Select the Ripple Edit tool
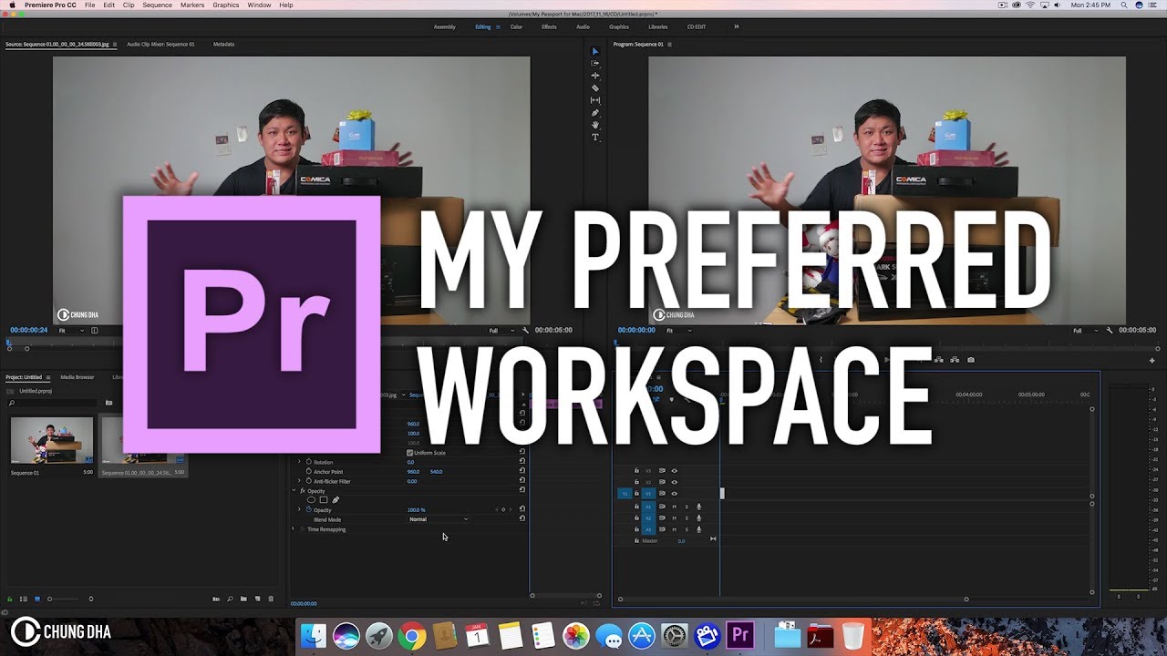This screenshot has width=1167, height=656. coord(595,76)
